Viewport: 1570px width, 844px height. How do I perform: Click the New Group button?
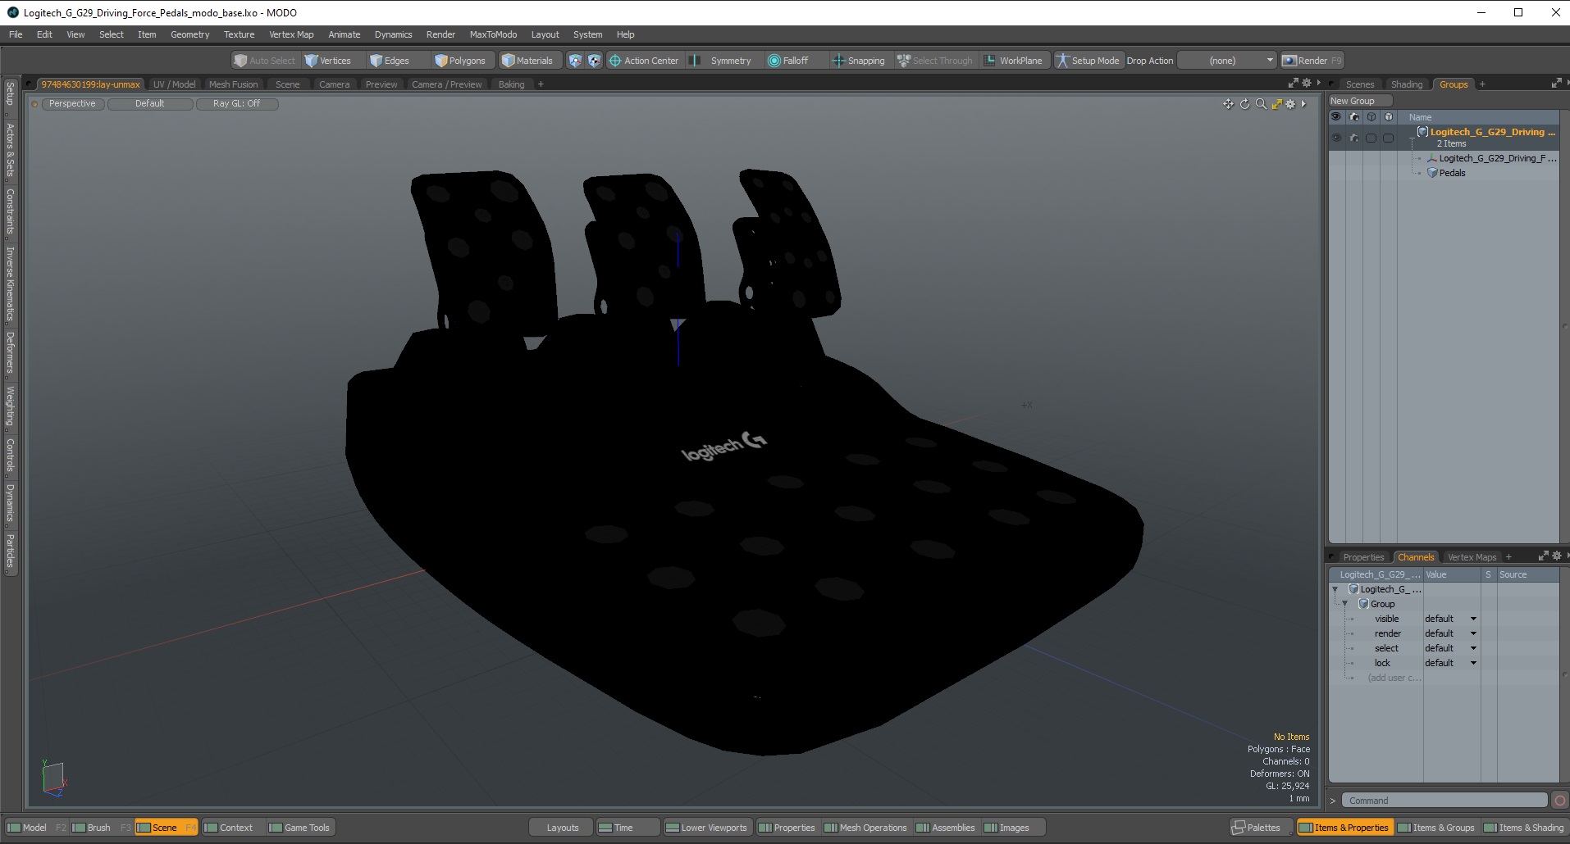1360,101
